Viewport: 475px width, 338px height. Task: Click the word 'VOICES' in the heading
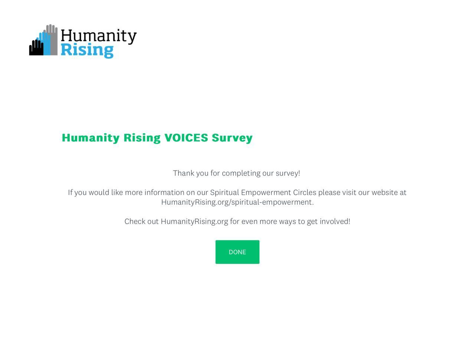pyautogui.click(x=186, y=138)
